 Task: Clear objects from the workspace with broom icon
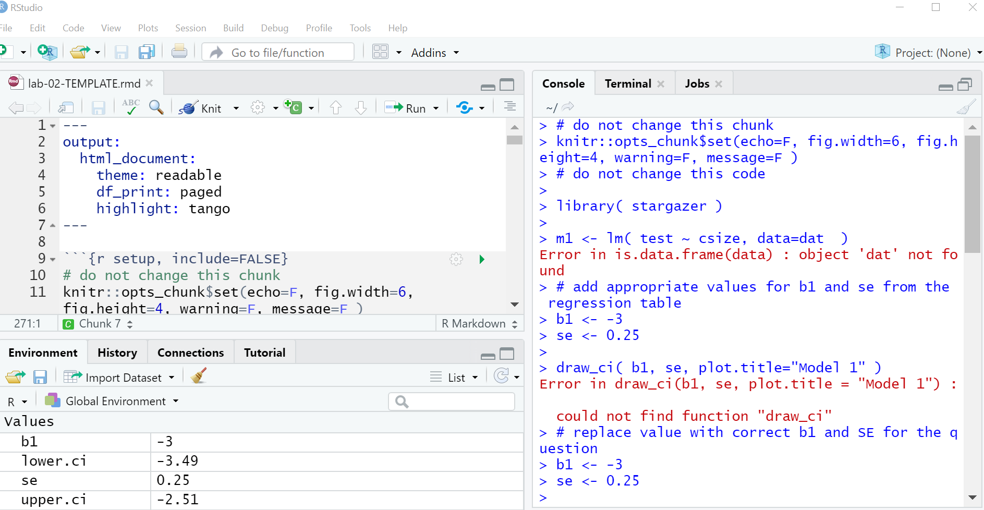point(198,377)
